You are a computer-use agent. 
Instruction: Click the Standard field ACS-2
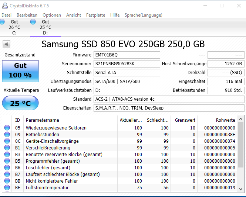coord(169,99)
